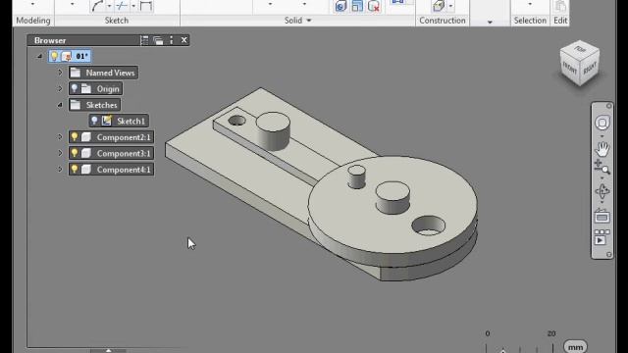Collapse the root 01 tree node

tap(39, 57)
